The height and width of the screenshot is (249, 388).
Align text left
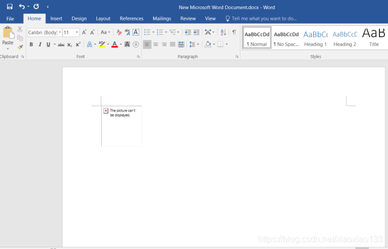tap(147, 45)
